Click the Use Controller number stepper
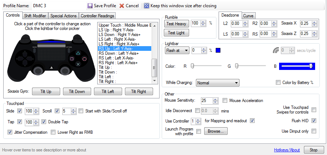The height and width of the screenshot is (155, 327). coord(198,121)
